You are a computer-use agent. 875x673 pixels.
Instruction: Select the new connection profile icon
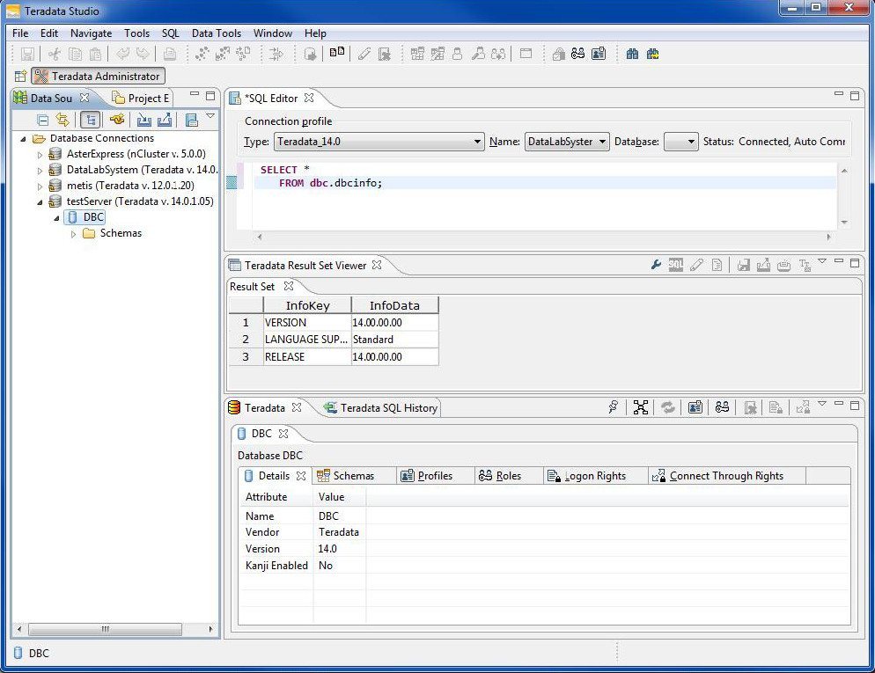(x=117, y=118)
